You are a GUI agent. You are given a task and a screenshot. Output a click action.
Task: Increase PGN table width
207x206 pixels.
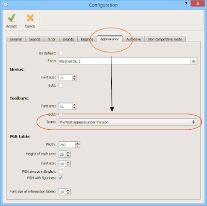[x=78, y=143]
